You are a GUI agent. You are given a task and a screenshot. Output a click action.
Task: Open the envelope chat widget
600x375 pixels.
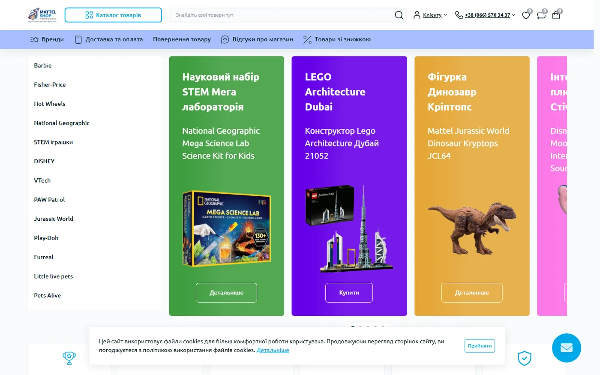click(567, 348)
